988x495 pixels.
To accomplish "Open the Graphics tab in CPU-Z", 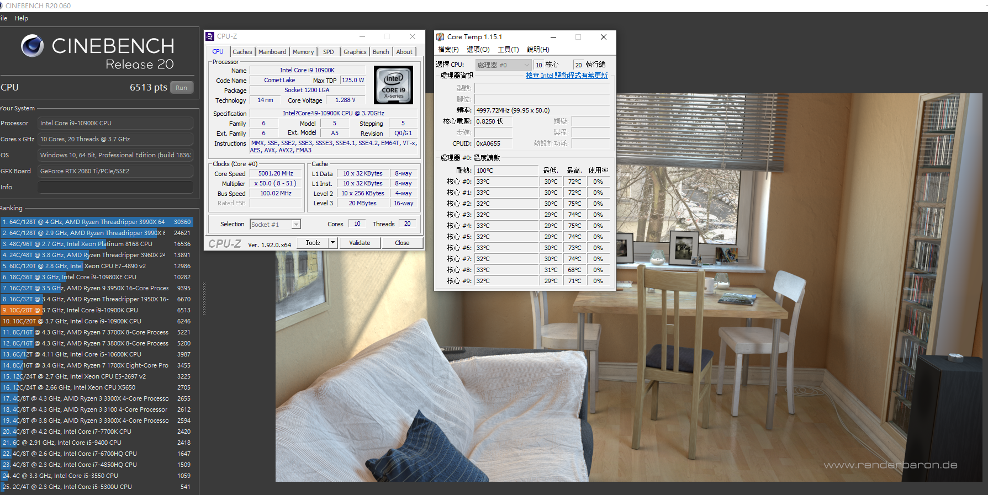I will [355, 52].
